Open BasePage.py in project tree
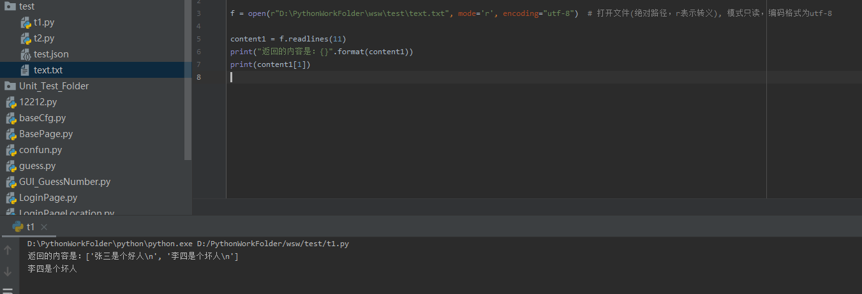The height and width of the screenshot is (294, 862). point(46,134)
